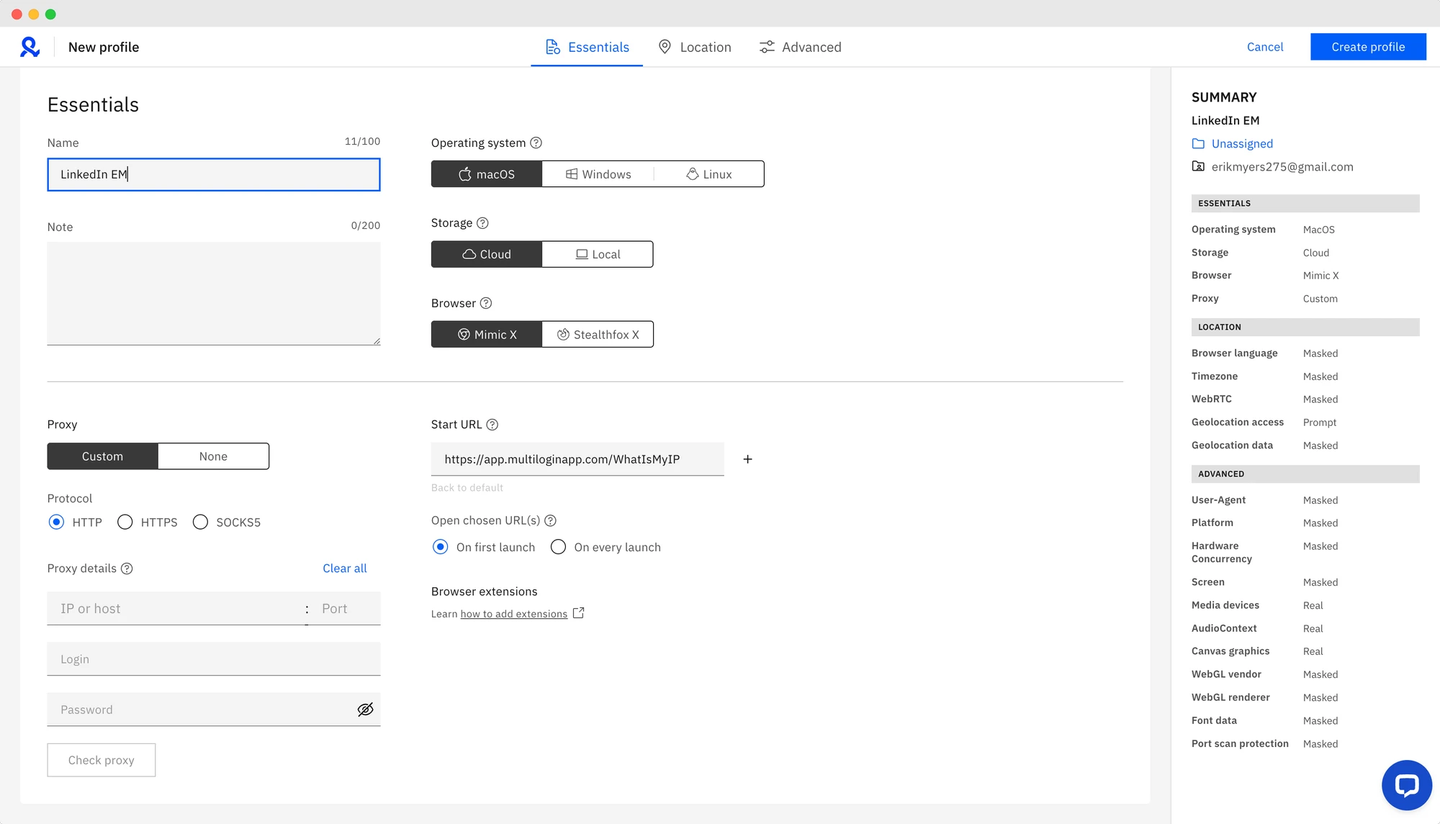Click the Multilogin logo icon
The height and width of the screenshot is (824, 1440).
click(30, 47)
